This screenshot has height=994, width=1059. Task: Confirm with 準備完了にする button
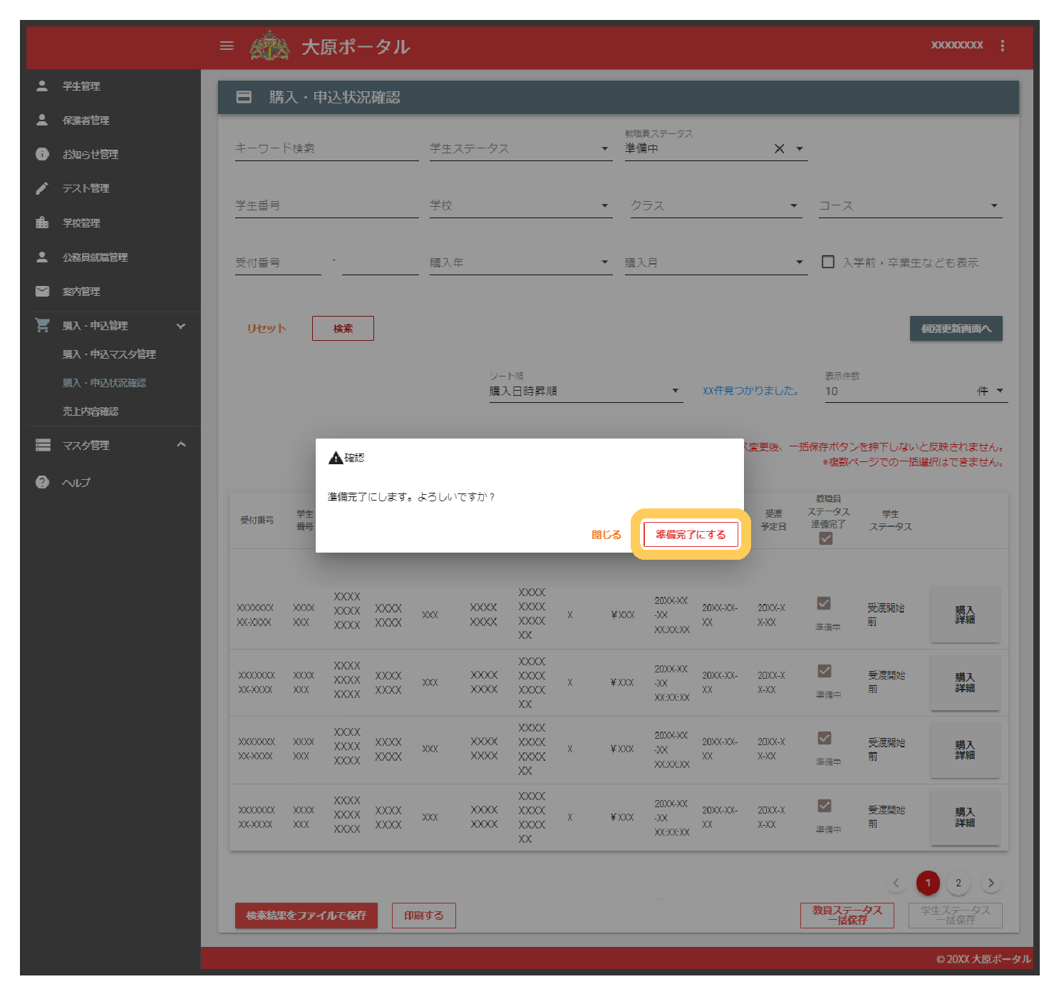point(690,534)
